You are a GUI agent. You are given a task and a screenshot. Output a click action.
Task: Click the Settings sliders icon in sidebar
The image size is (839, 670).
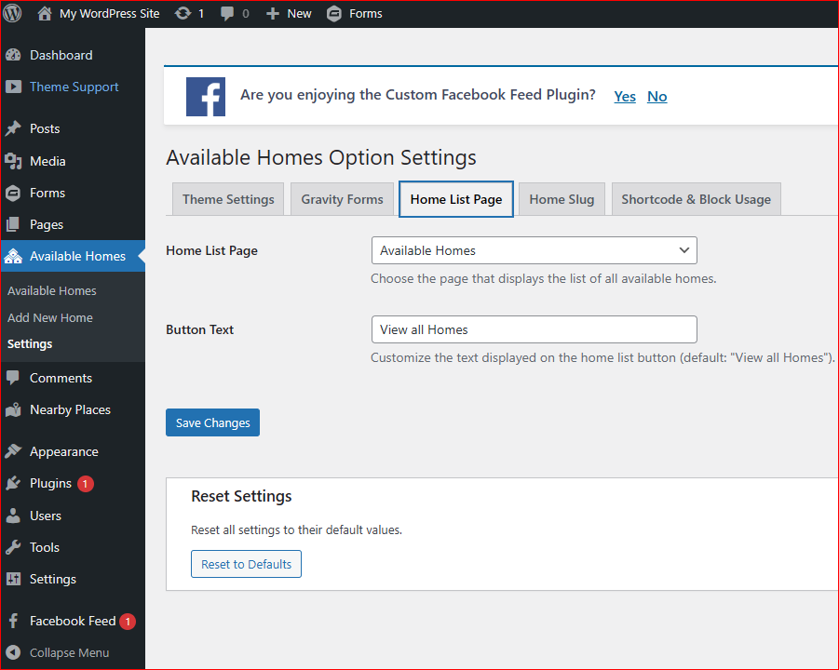(x=13, y=579)
